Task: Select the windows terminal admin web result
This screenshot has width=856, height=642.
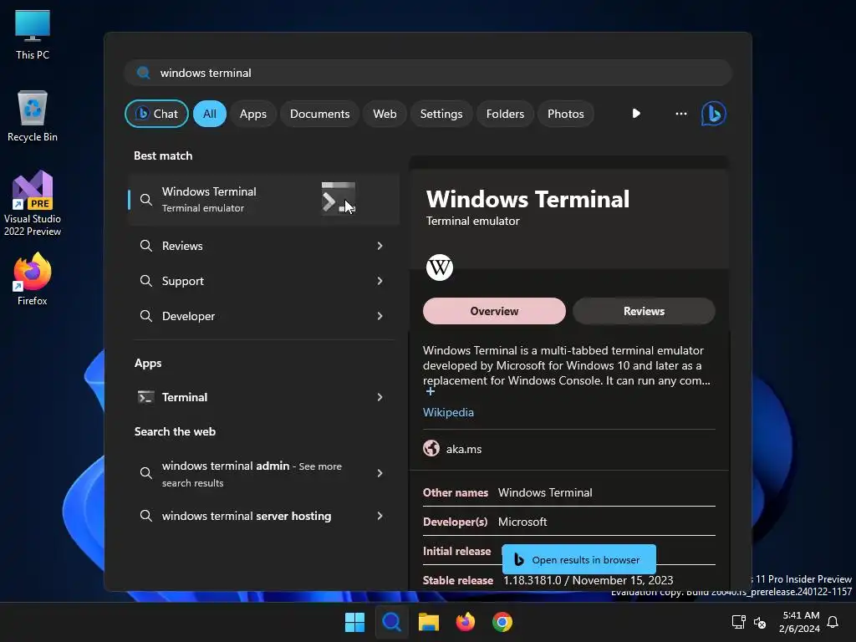Action: click(x=263, y=473)
